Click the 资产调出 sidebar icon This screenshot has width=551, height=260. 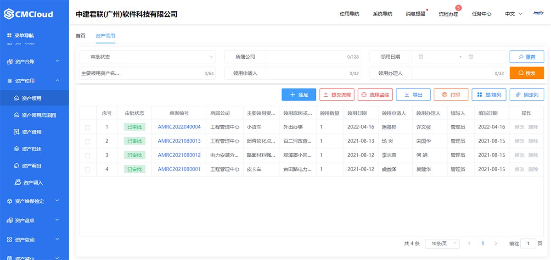[x=17, y=166]
